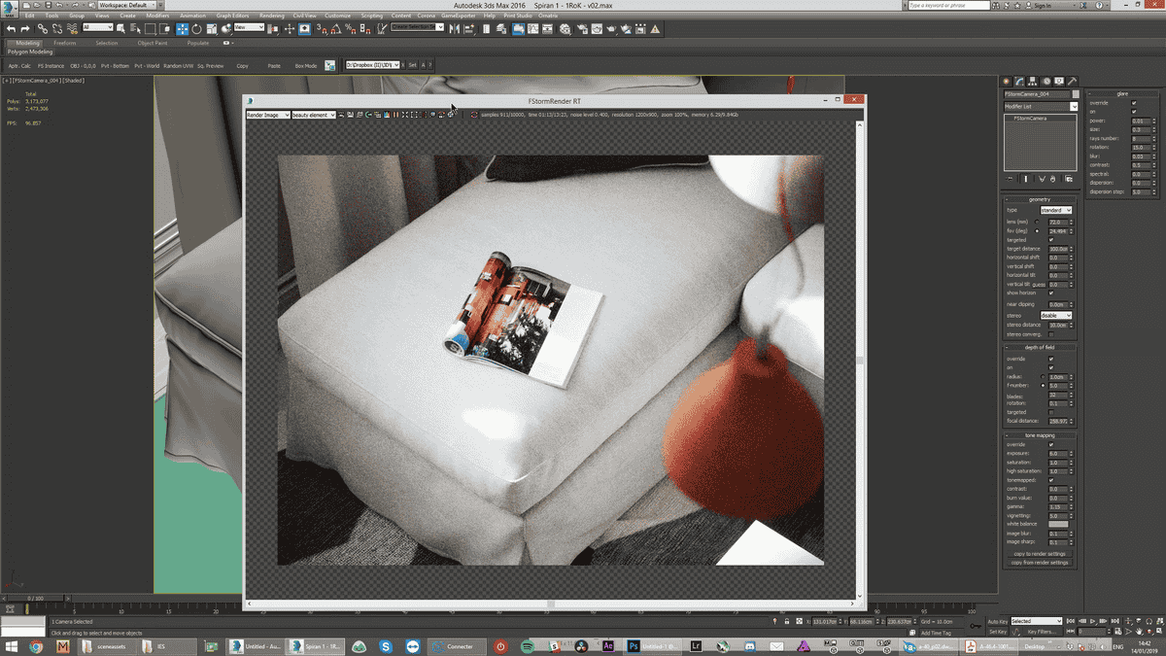Expand the camera type 'standard' dropdown
The height and width of the screenshot is (656, 1166).
(x=1055, y=210)
